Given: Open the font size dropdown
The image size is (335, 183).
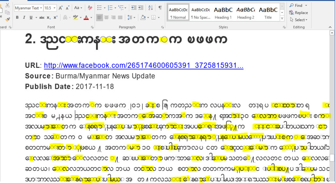Looking at the screenshot, I should (55, 8).
